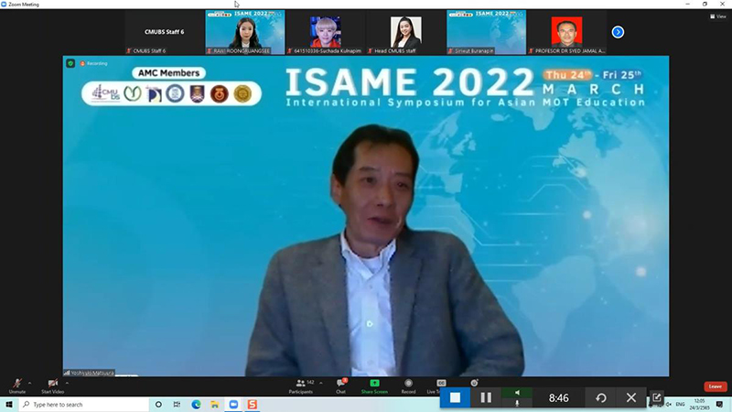The height and width of the screenshot is (412, 732).
Task: Click the speaker's name label in main video
Action: click(x=89, y=373)
